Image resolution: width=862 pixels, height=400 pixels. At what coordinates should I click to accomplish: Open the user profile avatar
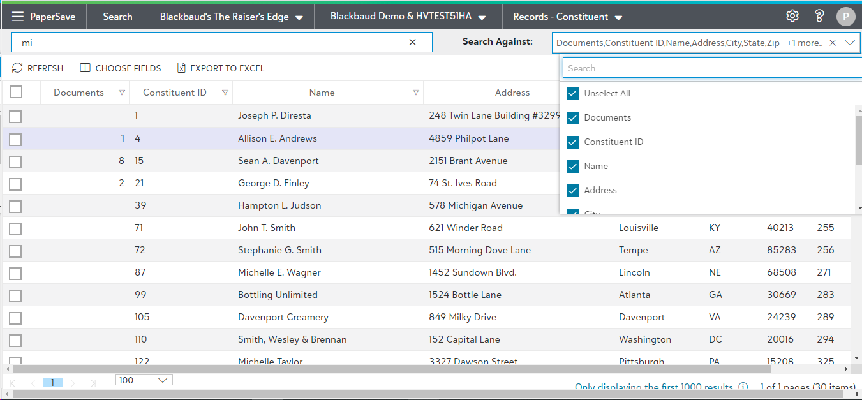coord(845,17)
